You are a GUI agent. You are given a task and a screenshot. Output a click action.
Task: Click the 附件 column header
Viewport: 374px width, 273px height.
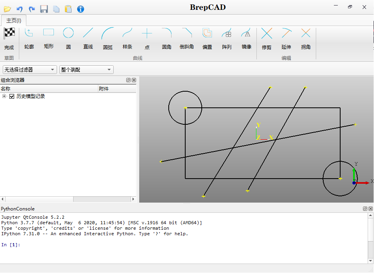click(x=117, y=89)
